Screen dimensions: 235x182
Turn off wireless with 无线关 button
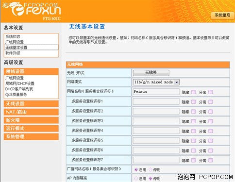[151, 73]
